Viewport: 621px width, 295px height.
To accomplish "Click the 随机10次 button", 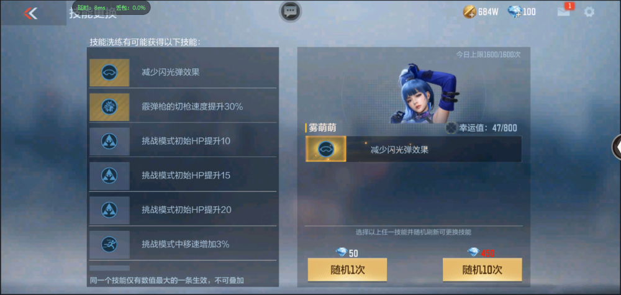I will click(482, 270).
